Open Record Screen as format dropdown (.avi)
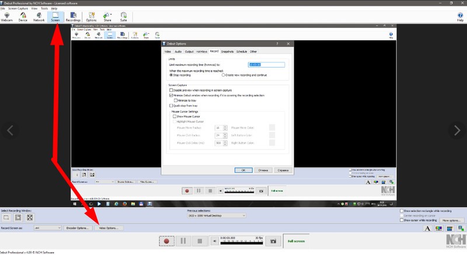467x255 pixels. (48, 228)
